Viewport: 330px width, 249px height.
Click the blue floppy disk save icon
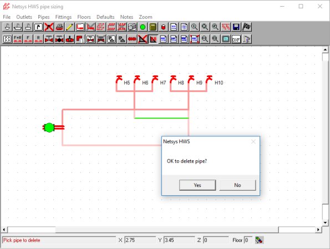coord(236,27)
